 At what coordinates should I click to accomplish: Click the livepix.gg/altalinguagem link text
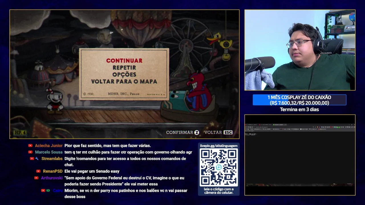coord(219,146)
